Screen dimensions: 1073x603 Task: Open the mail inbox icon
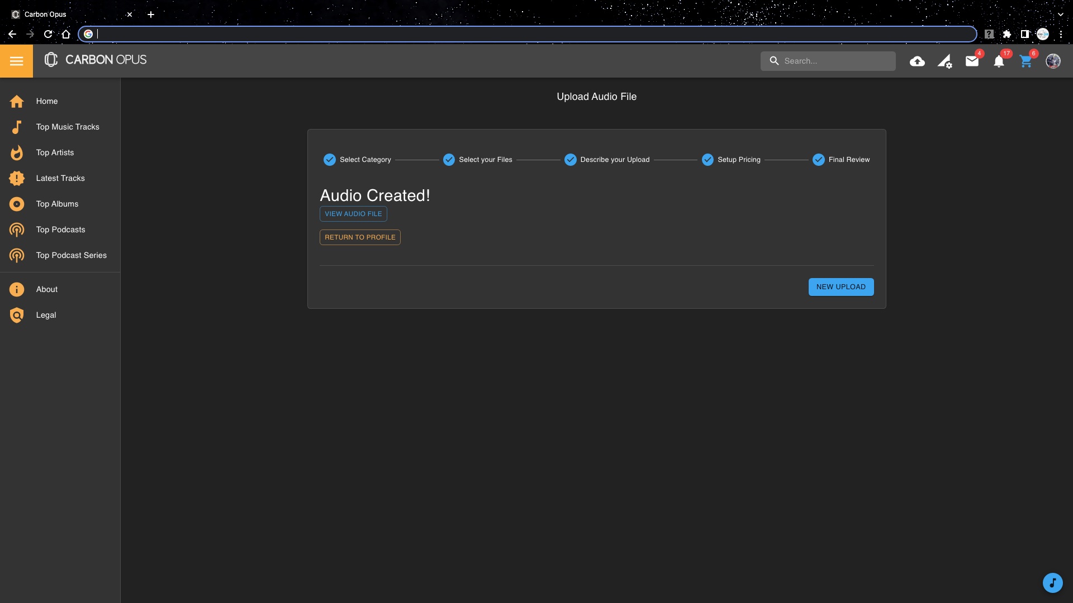tap(972, 61)
